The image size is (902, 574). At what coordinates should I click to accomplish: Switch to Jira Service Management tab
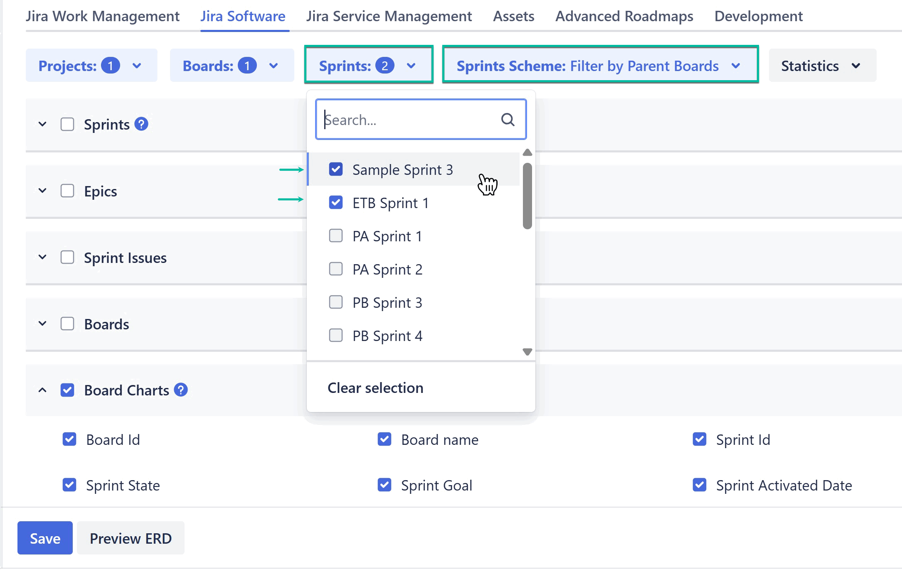click(389, 16)
